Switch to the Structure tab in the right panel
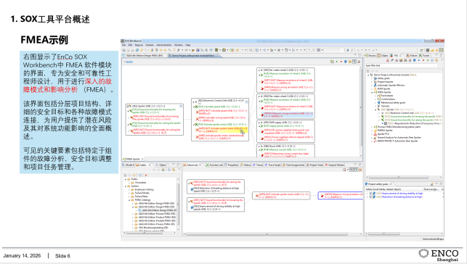Viewport: 467px width, 264px height. (x=371, y=56)
